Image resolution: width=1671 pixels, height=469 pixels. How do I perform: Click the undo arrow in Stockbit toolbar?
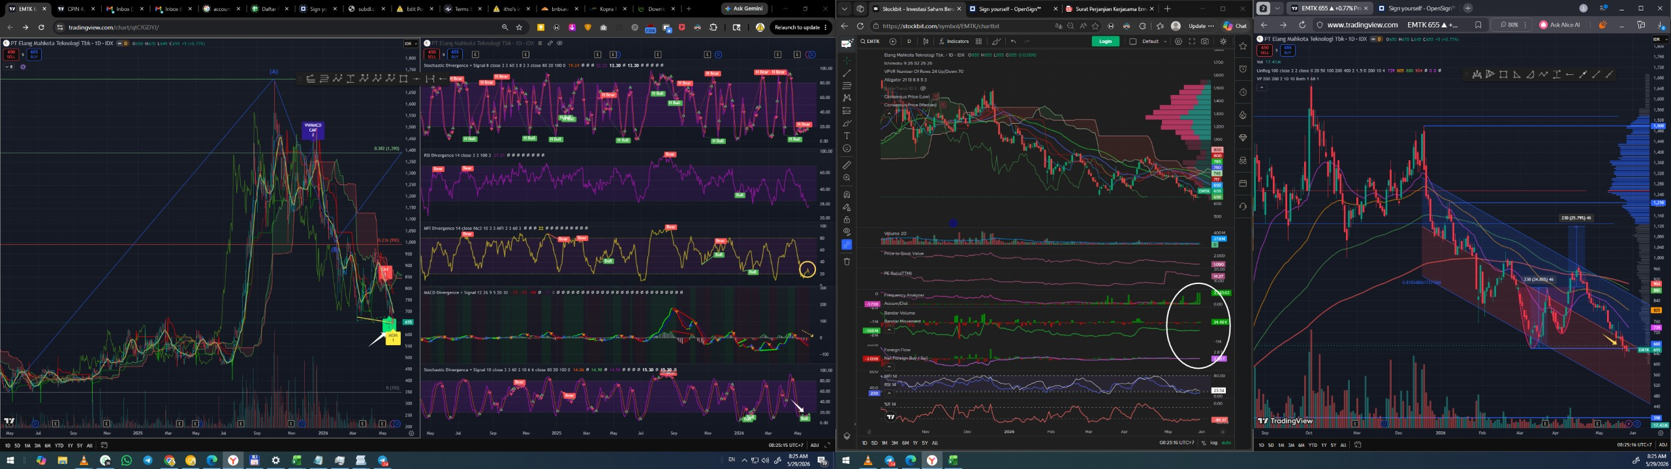pyautogui.click(x=1013, y=41)
